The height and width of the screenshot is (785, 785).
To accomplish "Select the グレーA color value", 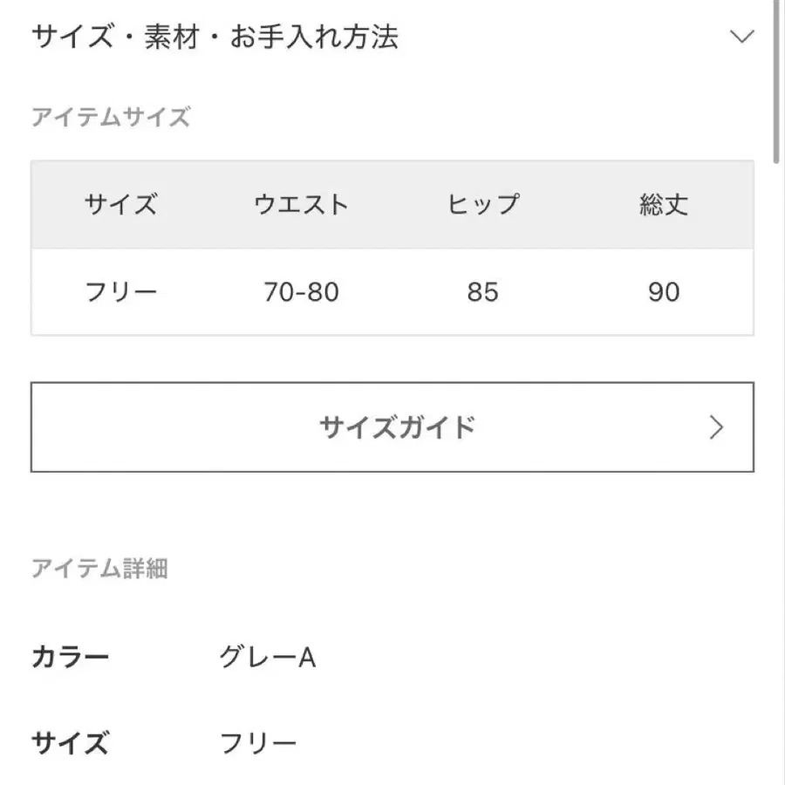I will pyautogui.click(x=267, y=657).
